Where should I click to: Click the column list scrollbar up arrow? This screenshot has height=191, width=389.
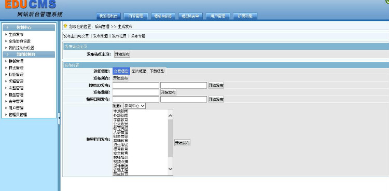(170, 116)
